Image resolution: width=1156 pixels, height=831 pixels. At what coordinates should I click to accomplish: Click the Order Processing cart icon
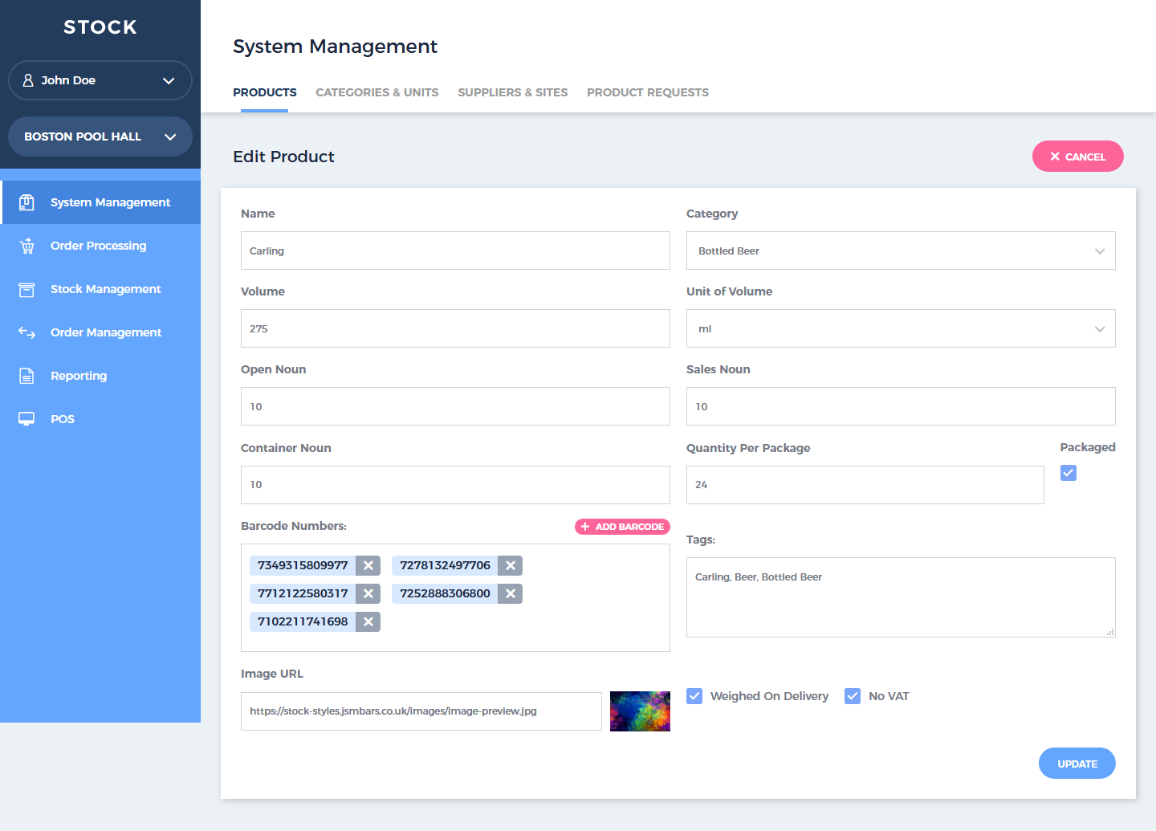[26, 246]
